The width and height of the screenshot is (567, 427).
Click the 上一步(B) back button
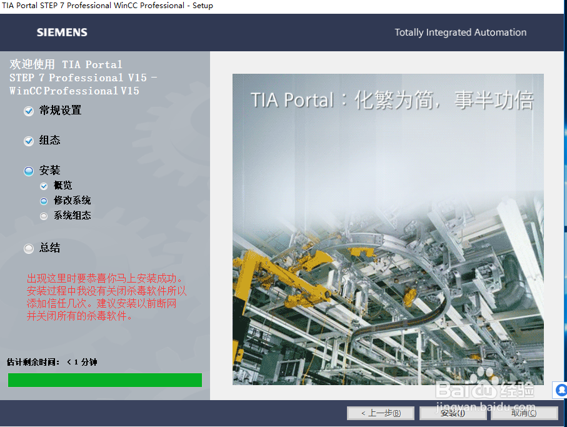[381, 413]
